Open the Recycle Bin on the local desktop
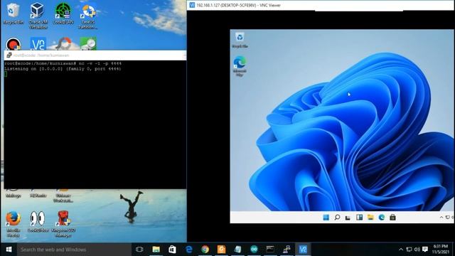Screen dimensions: 455x256 [x=13, y=13]
